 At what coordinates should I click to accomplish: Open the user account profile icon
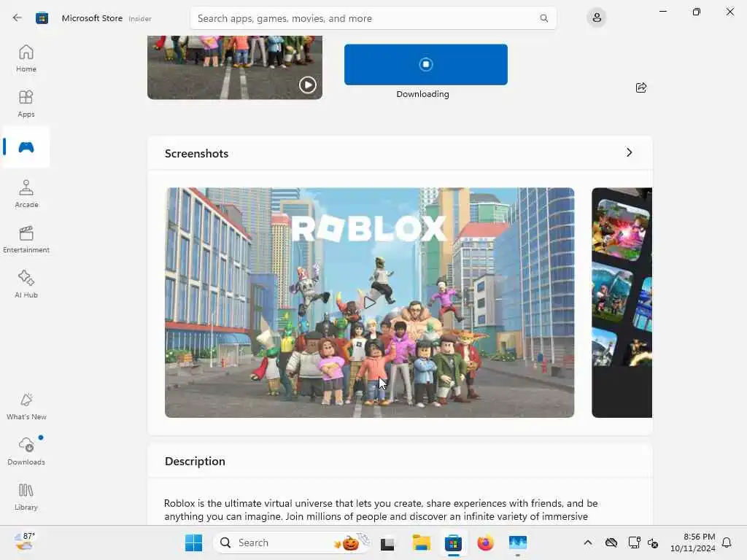597,18
